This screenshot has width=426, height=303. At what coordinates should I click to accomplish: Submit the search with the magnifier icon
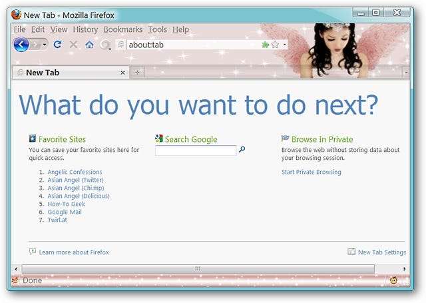point(242,149)
